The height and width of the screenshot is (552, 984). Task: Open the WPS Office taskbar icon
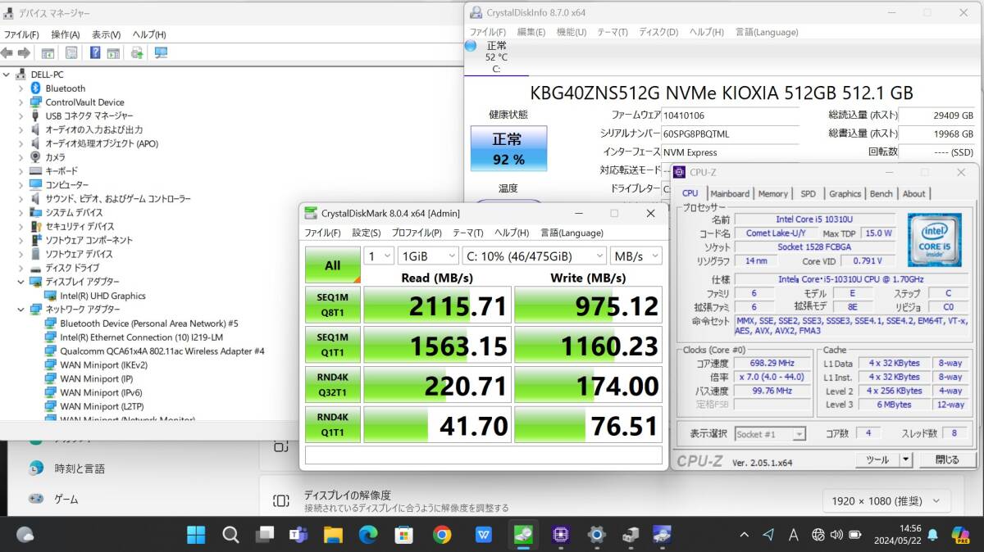(x=483, y=535)
